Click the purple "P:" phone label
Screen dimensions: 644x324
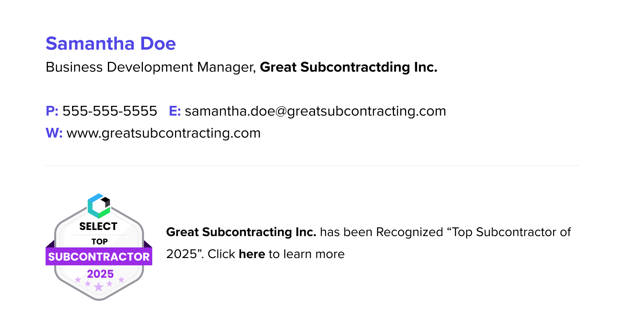click(x=52, y=111)
